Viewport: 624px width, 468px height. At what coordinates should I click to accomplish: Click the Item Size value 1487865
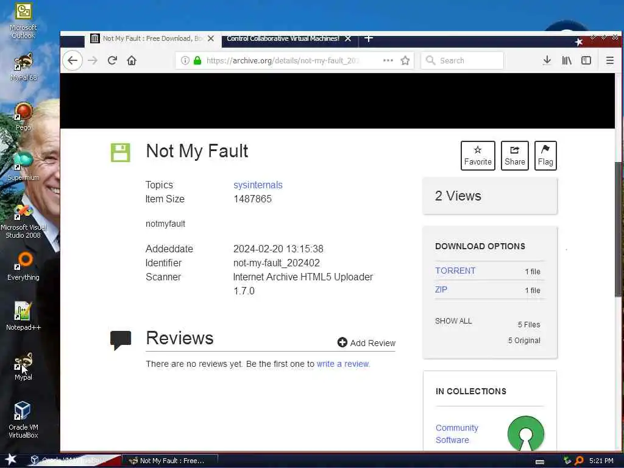click(x=252, y=199)
